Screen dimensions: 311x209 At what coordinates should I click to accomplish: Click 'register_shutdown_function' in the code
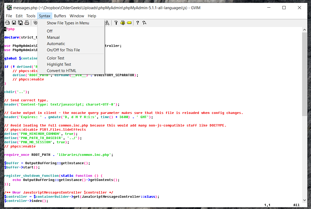pos(31,176)
